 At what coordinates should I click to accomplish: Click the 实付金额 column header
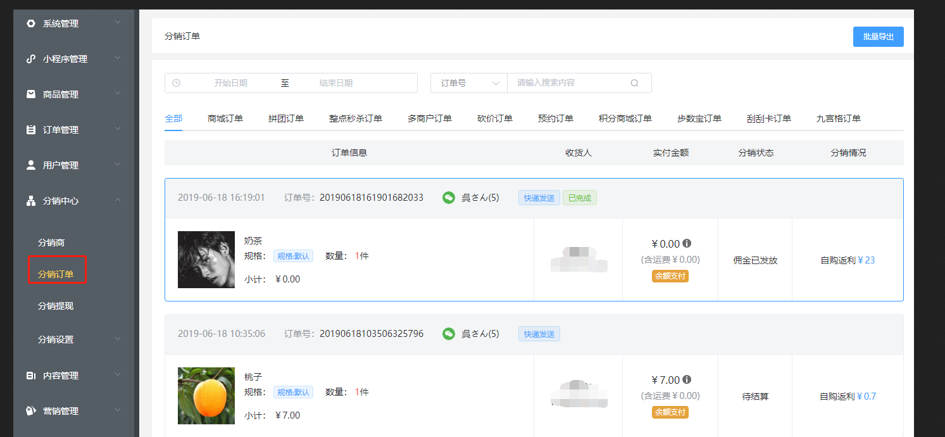point(671,153)
